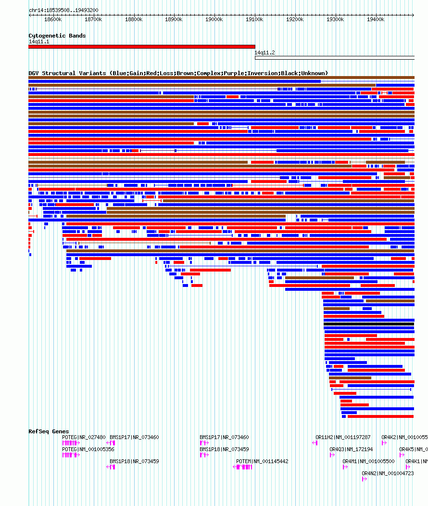Click the 18800k ruler tick label
Image resolution: width=428 pixels, height=506 pixels.
click(x=133, y=19)
